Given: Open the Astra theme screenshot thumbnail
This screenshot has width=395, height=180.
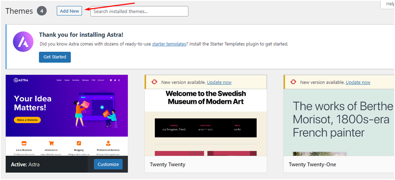Looking at the screenshot, I should tap(67, 115).
